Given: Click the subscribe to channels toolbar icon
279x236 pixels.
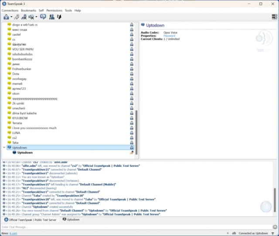Looking at the screenshot, I should [x=43, y=17].
